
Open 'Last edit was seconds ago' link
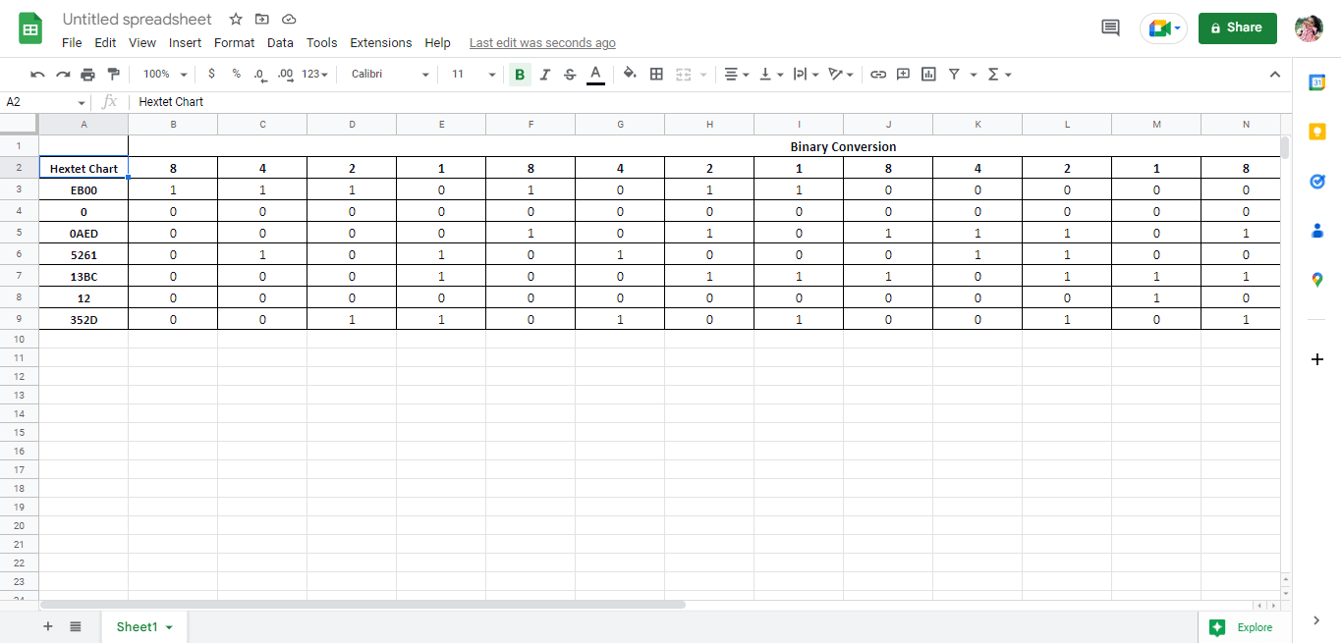click(542, 43)
